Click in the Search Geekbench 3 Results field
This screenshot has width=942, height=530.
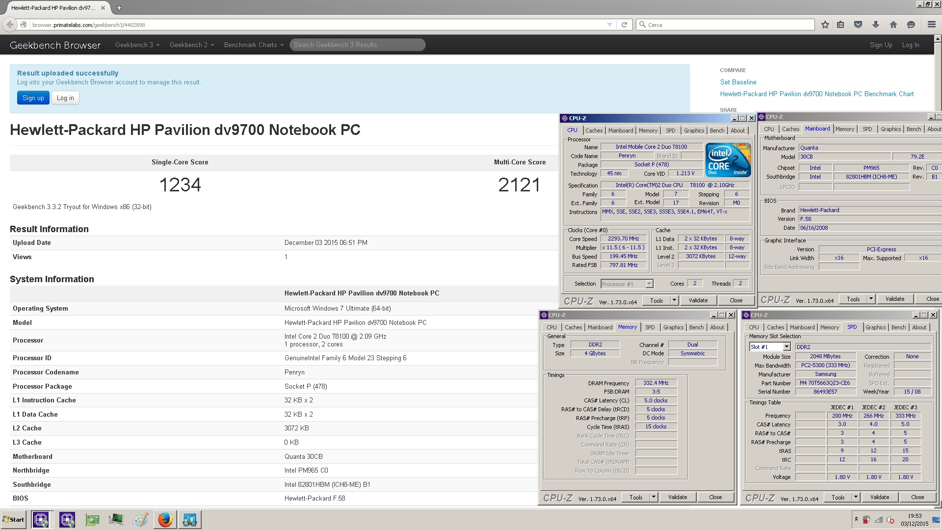coord(357,45)
